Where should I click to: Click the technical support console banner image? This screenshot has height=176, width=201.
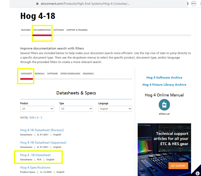164,150
